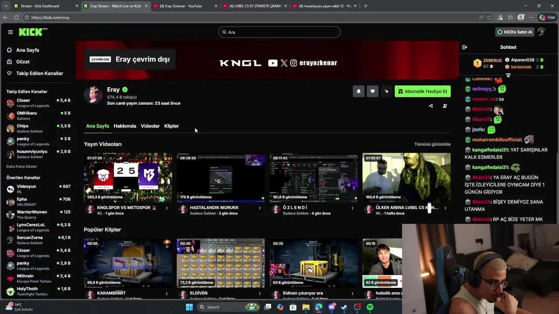Click Abonelik Hediye Et button
The width and height of the screenshot is (559, 314).
tap(423, 91)
